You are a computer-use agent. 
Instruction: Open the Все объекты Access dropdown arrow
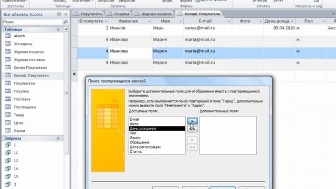tap(59, 14)
